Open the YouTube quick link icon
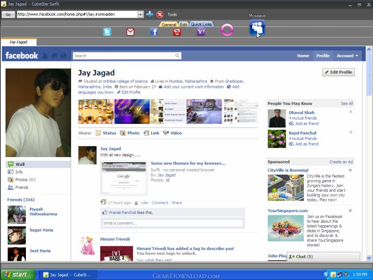Viewport: 373px width, 280px height. tap(177, 32)
